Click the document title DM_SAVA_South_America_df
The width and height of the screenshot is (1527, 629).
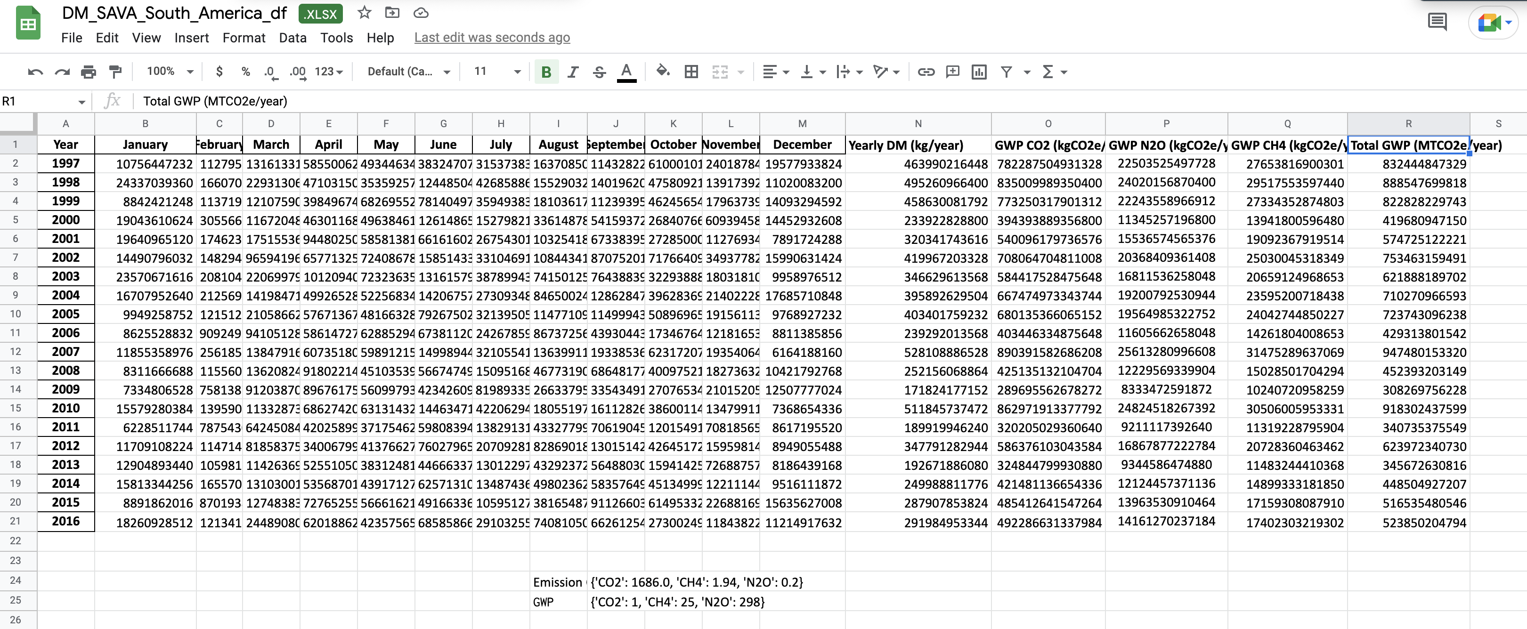174,13
